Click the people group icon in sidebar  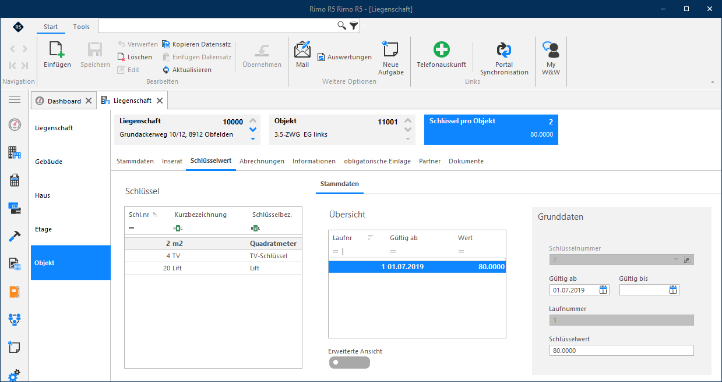click(x=15, y=319)
